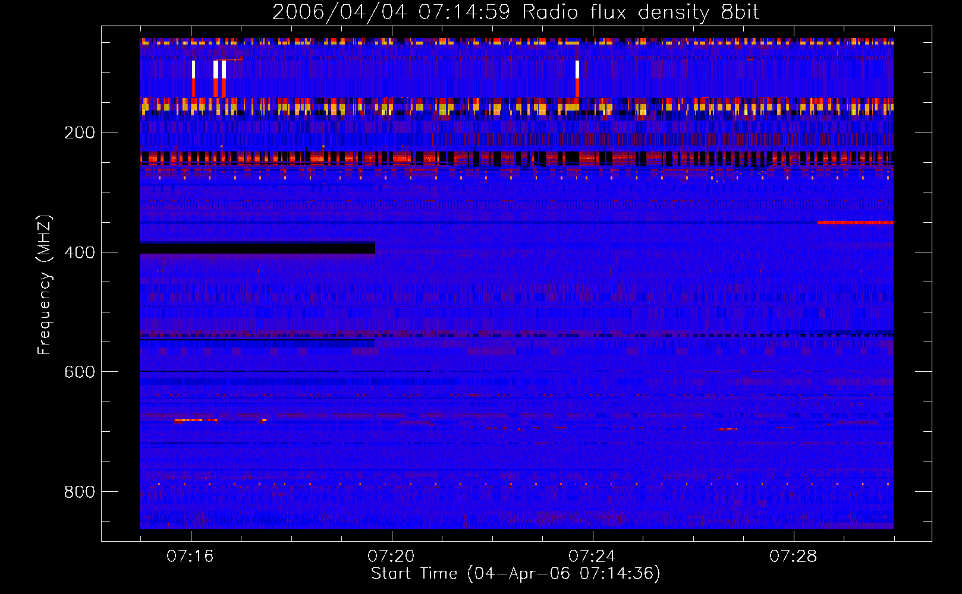Select the 800 frequency tick label
962x594 pixels.
[80, 492]
